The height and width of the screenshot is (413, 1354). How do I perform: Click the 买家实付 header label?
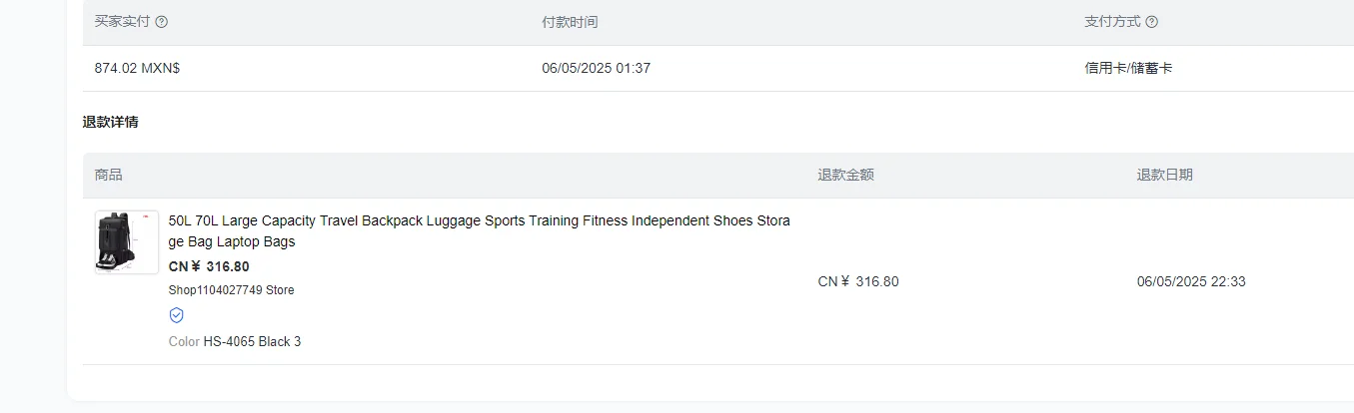click(x=122, y=22)
